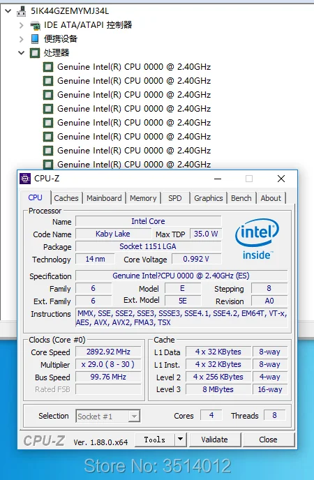
Task: Click the Intel inside logo
Action: tap(257, 239)
